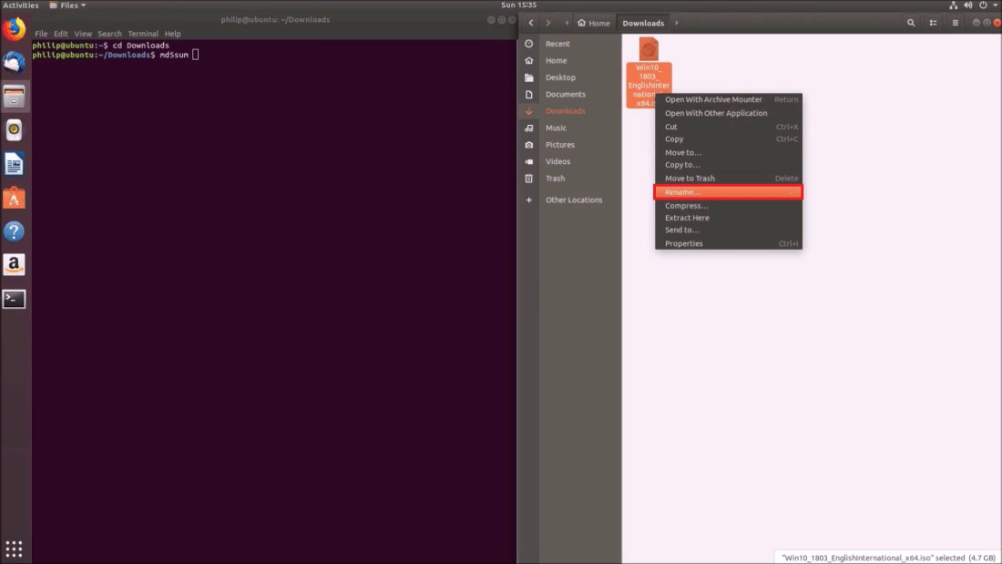1002x564 pixels.
Task: Switch to Terminal via dock icon
Action: [x=14, y=299]
